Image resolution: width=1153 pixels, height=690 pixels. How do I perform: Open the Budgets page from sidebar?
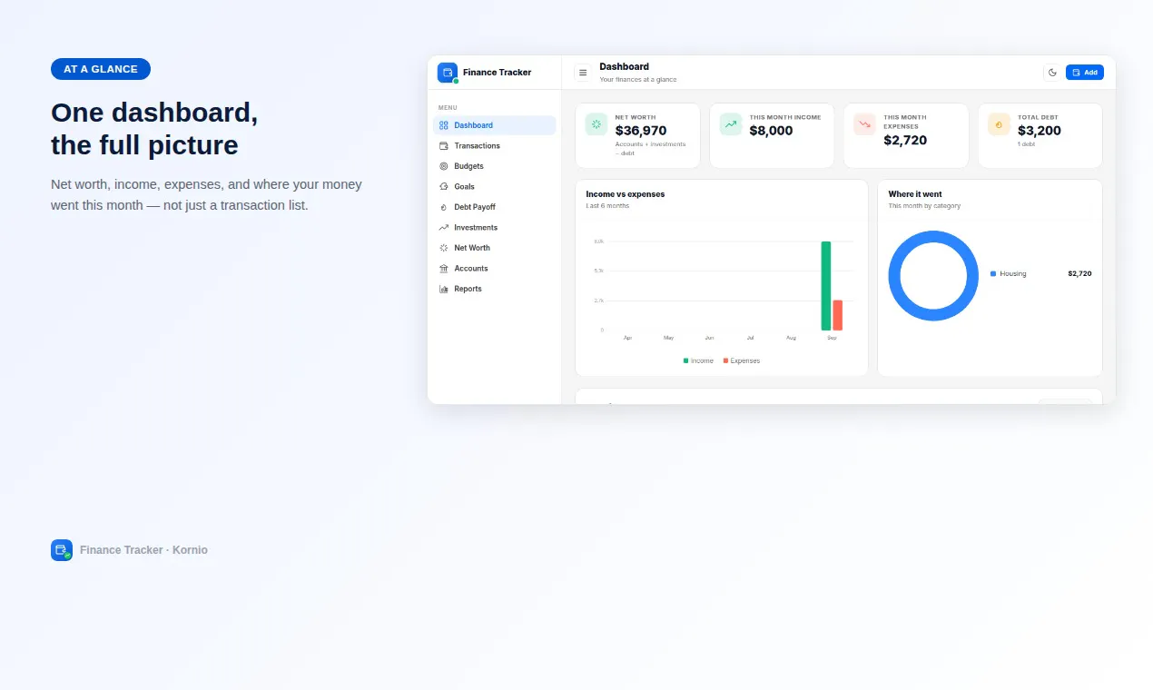495,166
